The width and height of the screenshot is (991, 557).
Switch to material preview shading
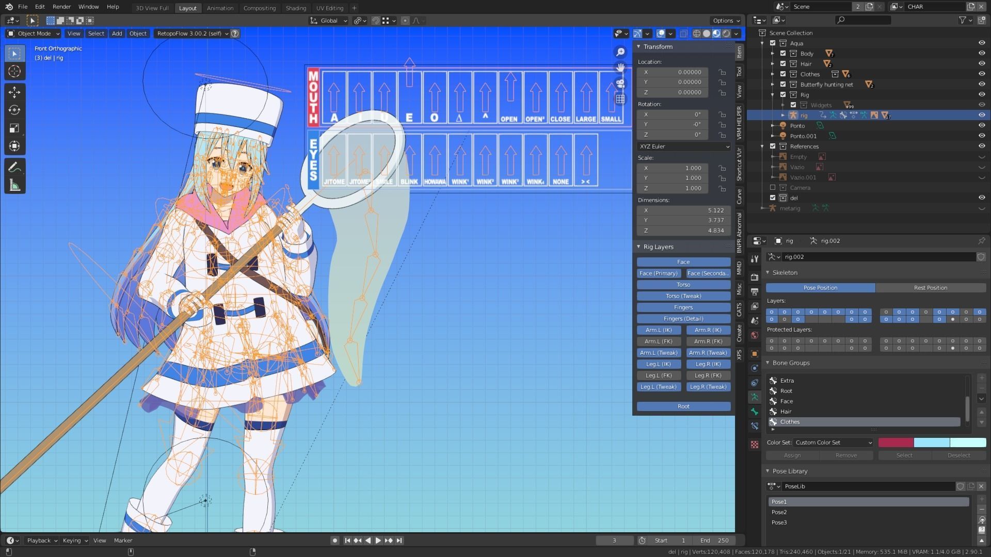pyautogui.click(x=716, y=34)
